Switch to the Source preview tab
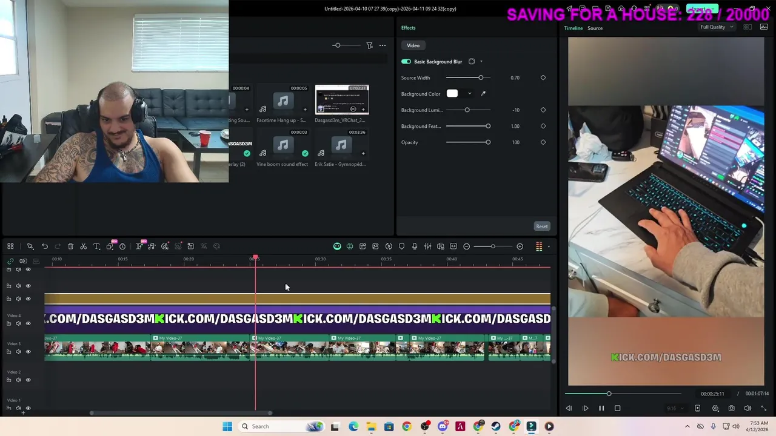The height and width of the screenshot is (436, 776). 595,28
